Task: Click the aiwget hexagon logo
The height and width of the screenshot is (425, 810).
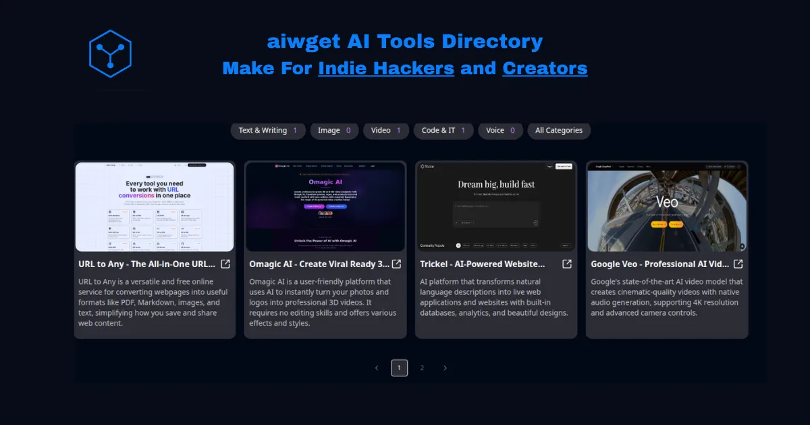Action: (110, 53)
